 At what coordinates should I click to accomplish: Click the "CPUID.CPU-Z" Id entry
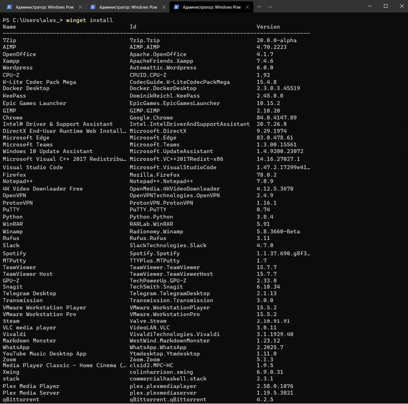click(148, 75)
